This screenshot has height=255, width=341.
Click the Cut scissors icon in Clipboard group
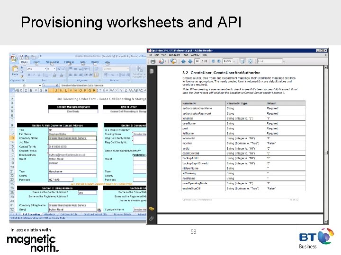pos(22,68)
